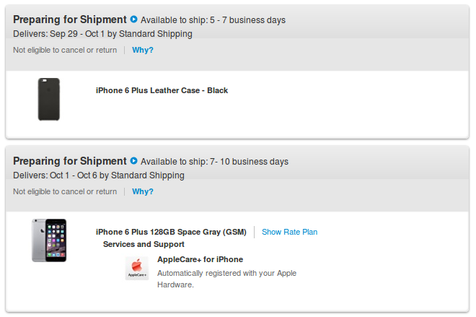Click the Automatically registered with your Apple Hardware text

pyautogui.click(x=226, y=279)
